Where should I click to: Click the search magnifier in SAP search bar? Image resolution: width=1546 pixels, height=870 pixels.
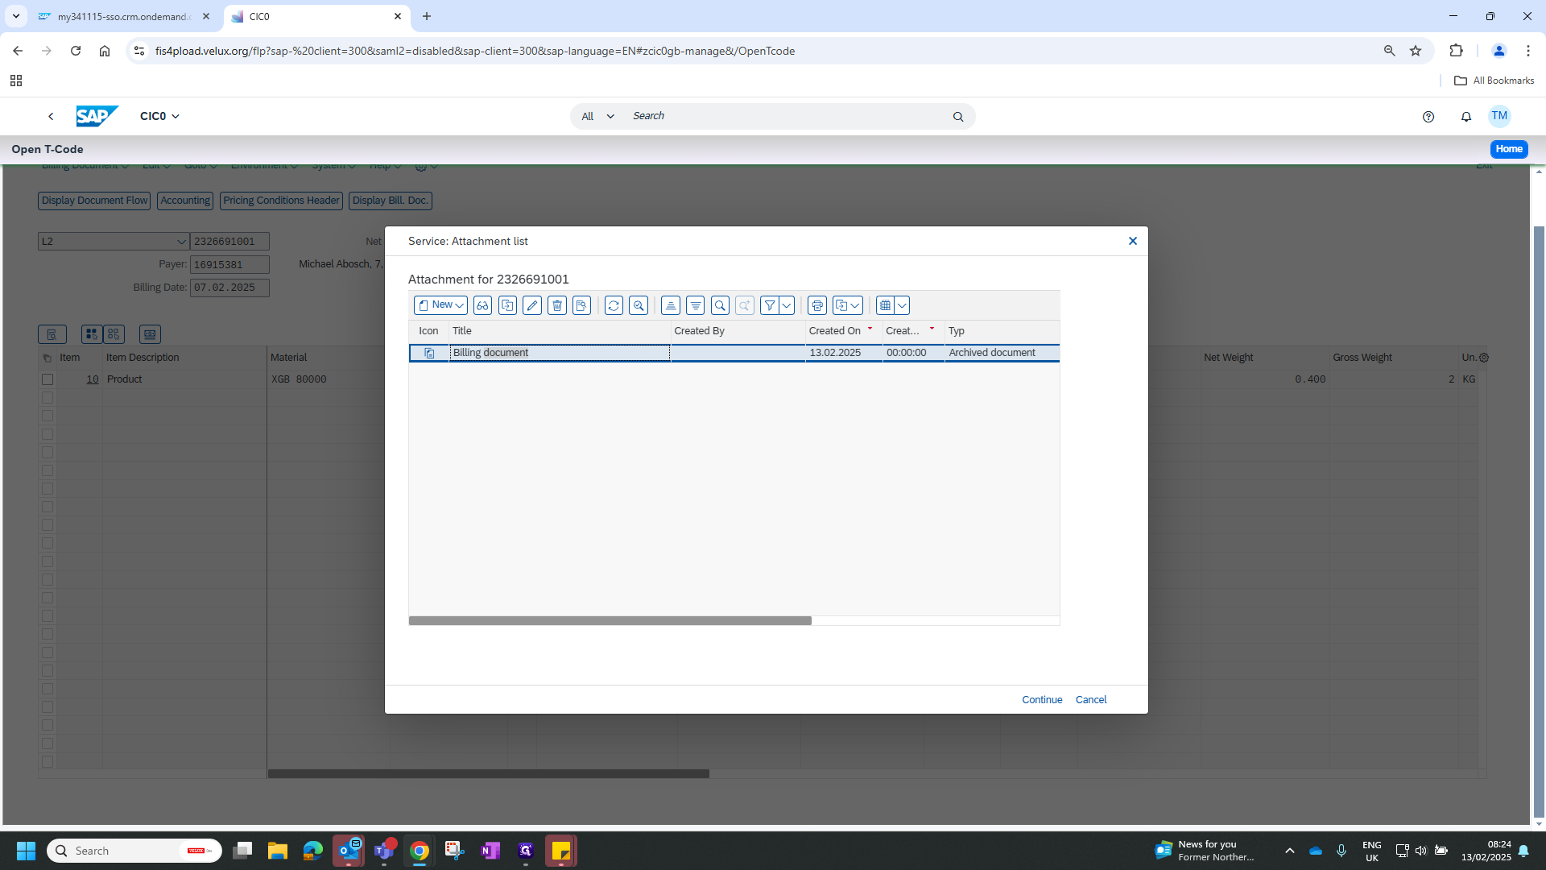[958, 117]
